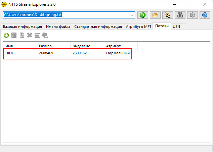This screenshot has height=152, width=213.
Task: Open help with the question mark button
Action: click(x=205, y=15)
